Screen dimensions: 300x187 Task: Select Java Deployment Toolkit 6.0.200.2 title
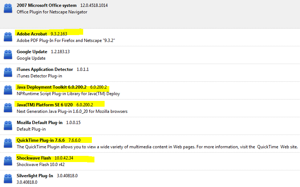coord(52,87)
